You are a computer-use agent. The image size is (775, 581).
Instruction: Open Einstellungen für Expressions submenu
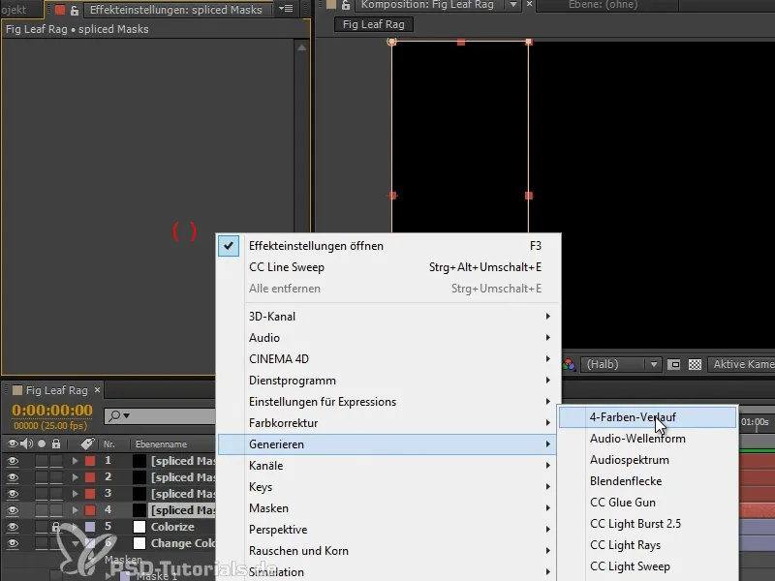[389, 402]
